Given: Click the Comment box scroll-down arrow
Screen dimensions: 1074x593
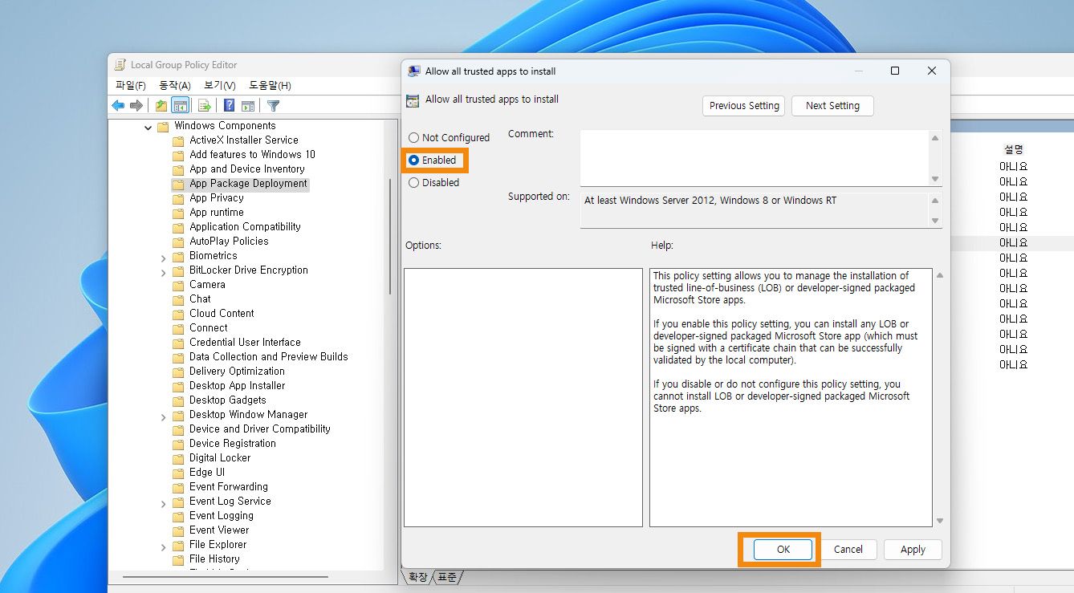Looking at the screenshot, I should [935, 179].
